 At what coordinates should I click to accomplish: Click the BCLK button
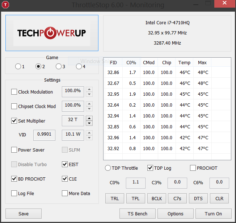pos(157,198)
